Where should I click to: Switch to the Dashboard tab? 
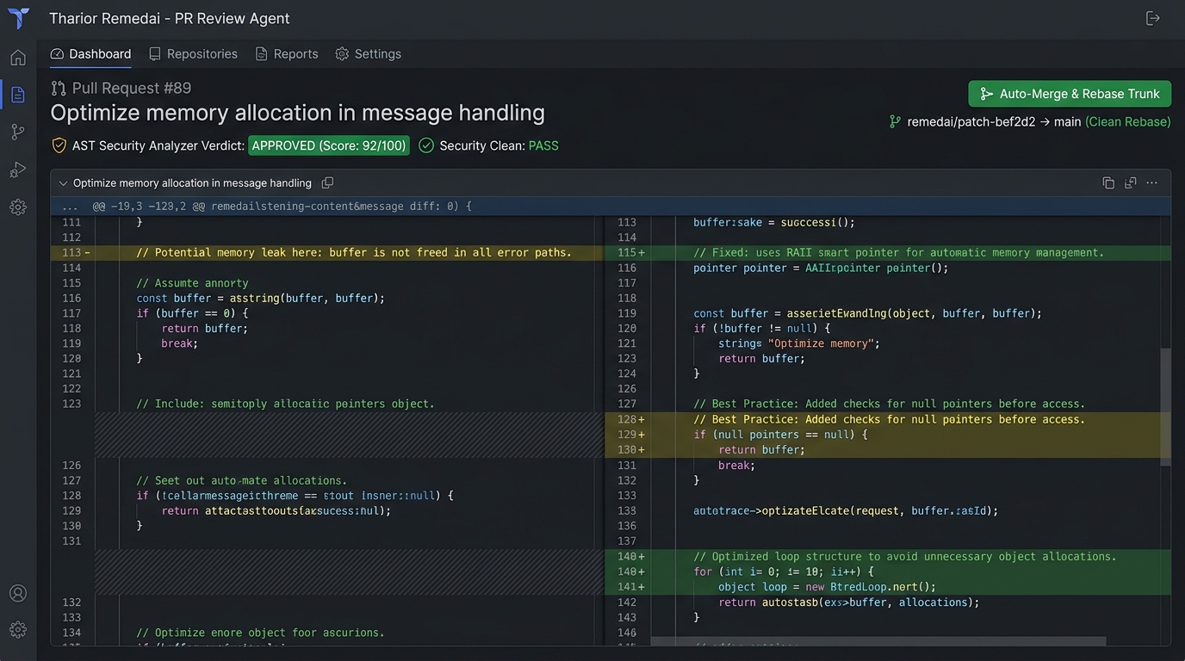click(x=90, y=53)
